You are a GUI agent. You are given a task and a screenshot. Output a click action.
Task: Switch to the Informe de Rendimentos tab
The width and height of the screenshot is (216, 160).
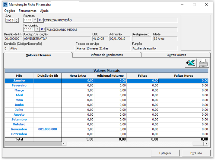click(106, 55)
